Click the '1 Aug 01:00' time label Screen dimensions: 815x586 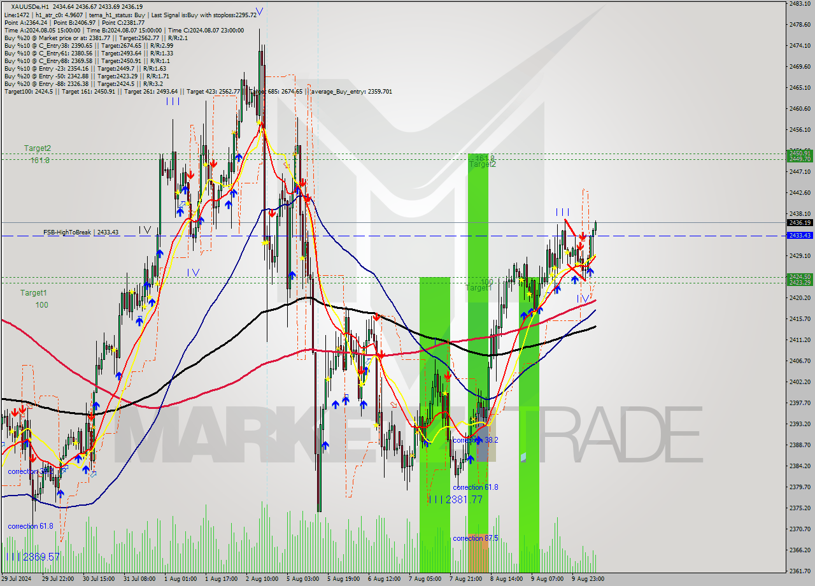(x=180, y=579)
